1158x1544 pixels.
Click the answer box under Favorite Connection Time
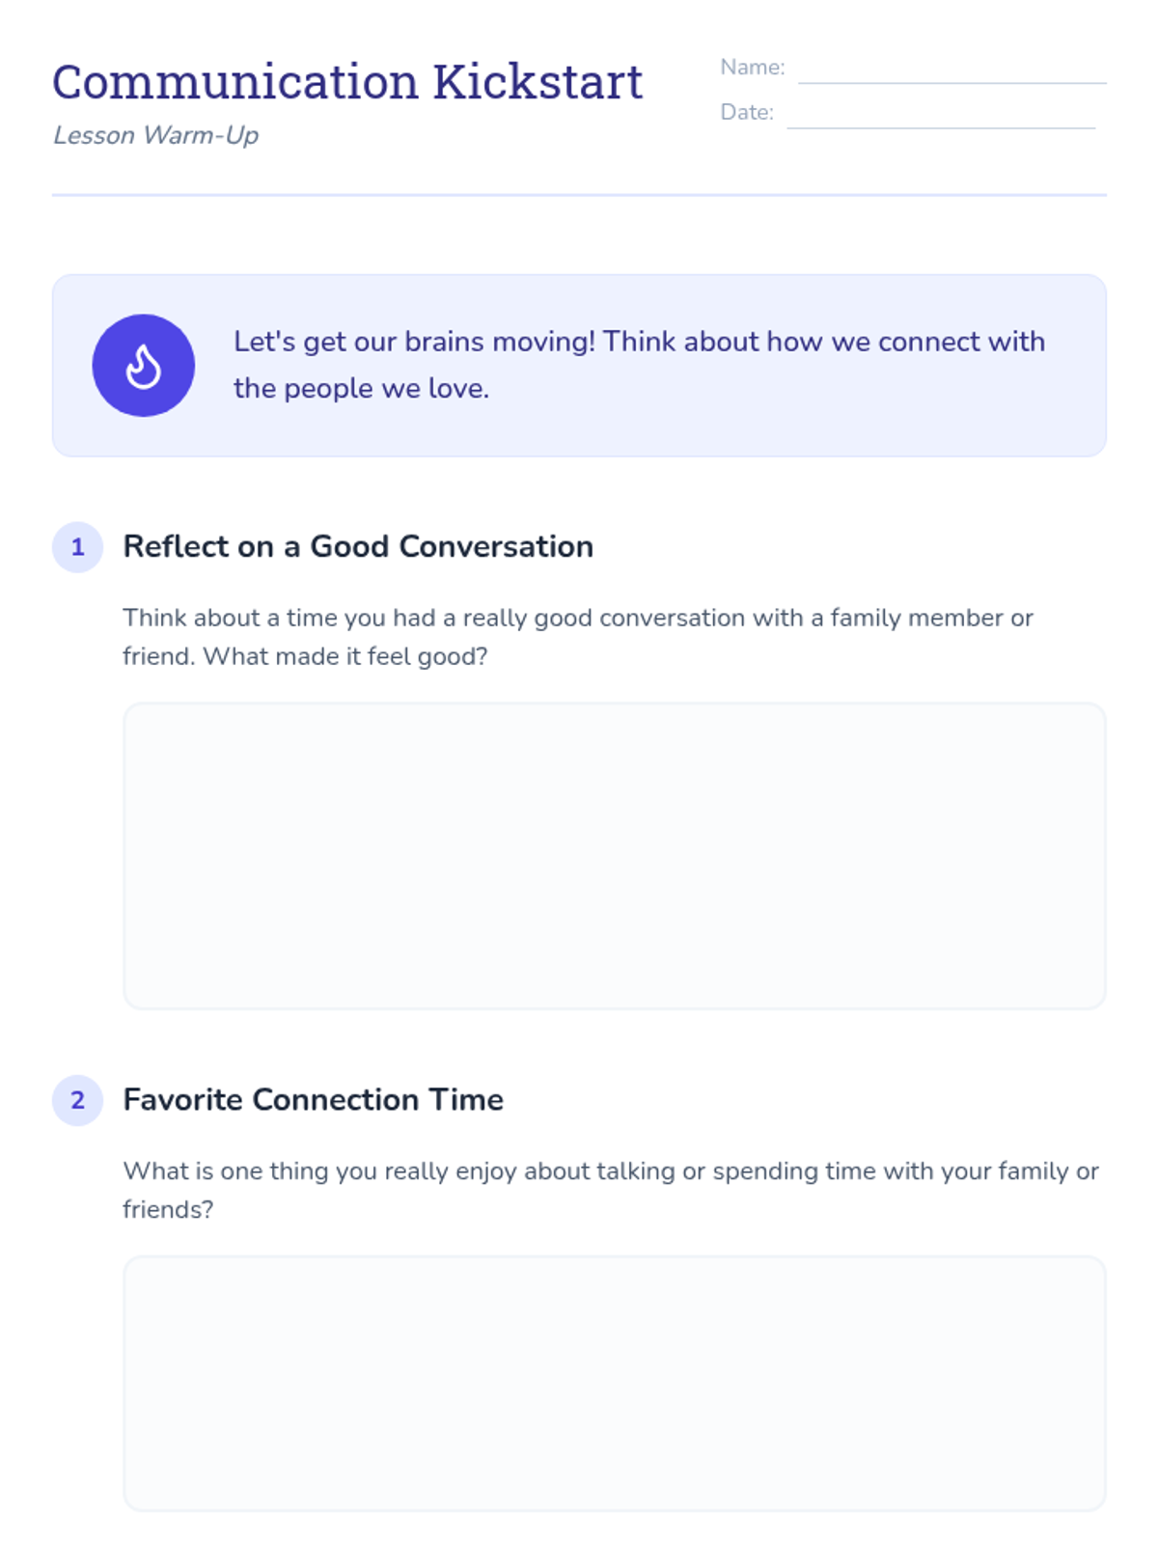(614, 1383)
